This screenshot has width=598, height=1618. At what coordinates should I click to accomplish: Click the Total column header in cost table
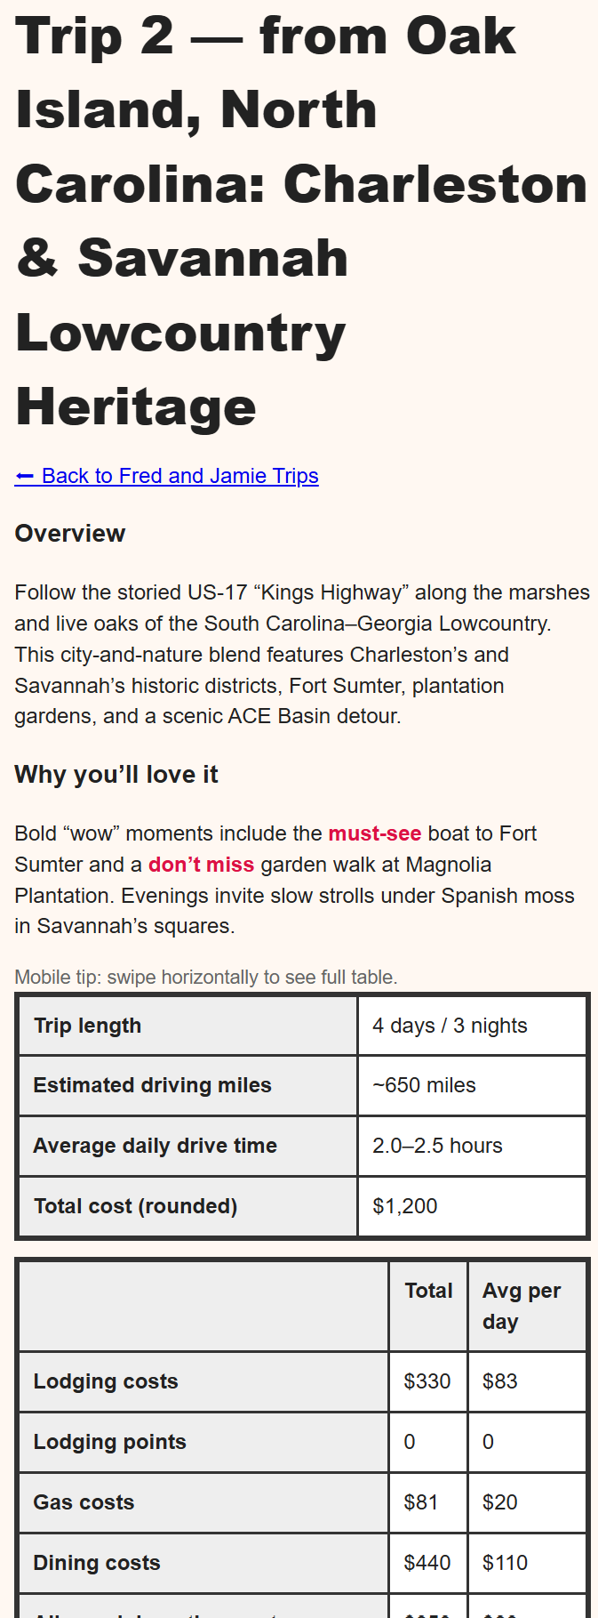coord(427,1291)
